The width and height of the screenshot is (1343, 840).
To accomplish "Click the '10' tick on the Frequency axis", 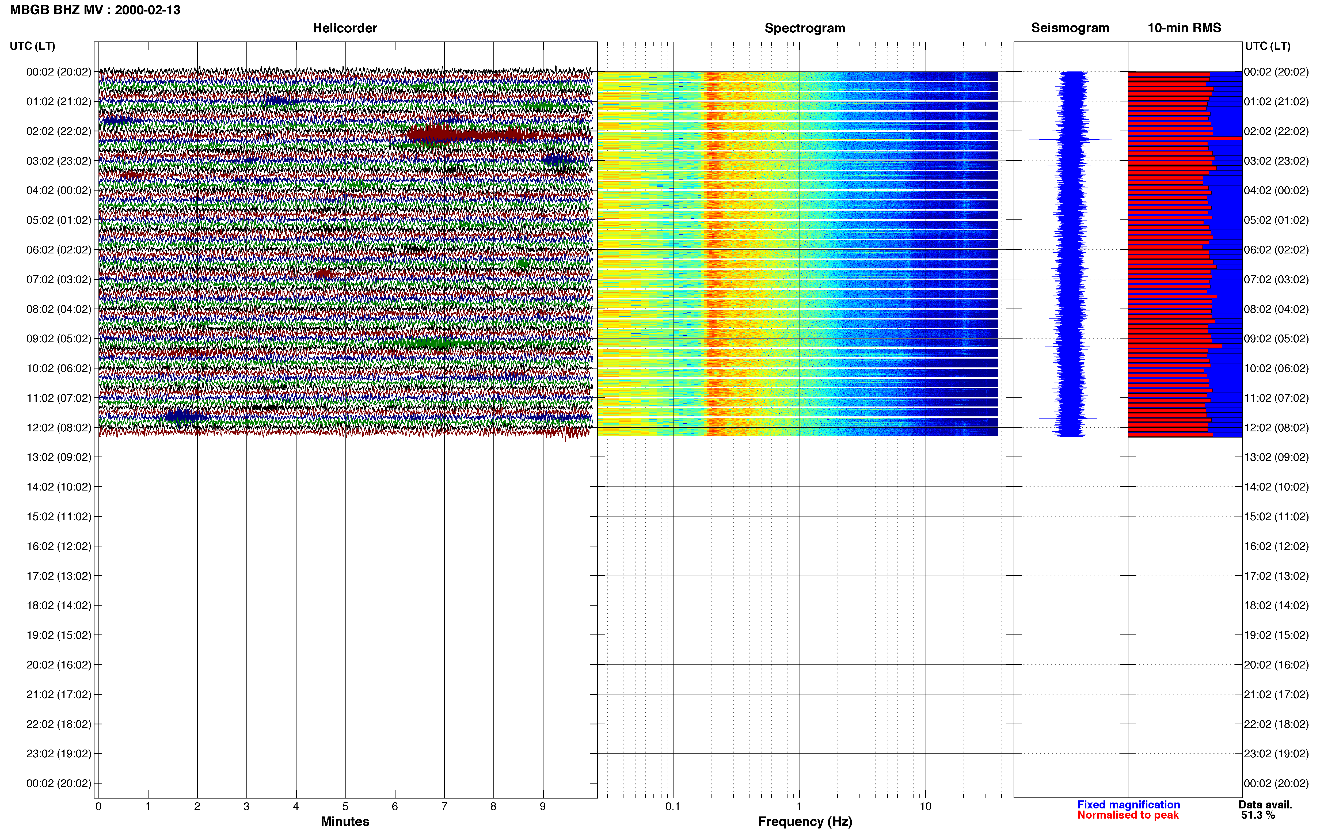I will (925, 807).
